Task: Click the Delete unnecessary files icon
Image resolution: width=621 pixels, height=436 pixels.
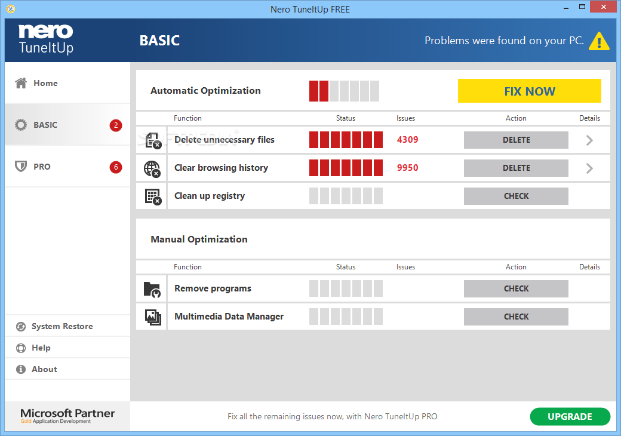Action: [x=153, y=140]
